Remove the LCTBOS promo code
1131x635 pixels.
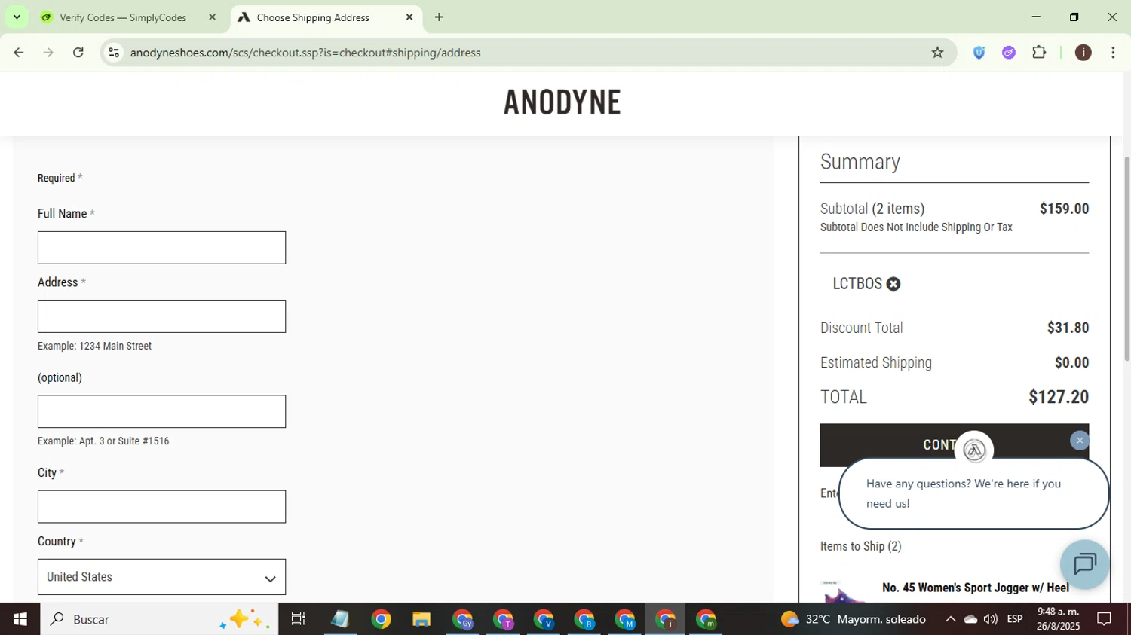click(x=893, y=284)
